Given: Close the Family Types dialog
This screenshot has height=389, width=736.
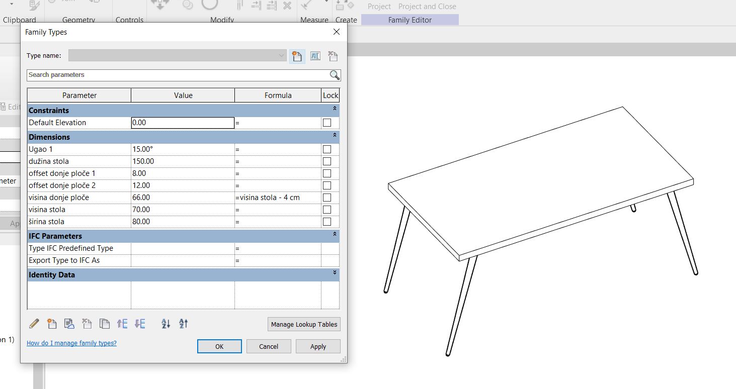Looking at the screenshot, I should point(337,32).
